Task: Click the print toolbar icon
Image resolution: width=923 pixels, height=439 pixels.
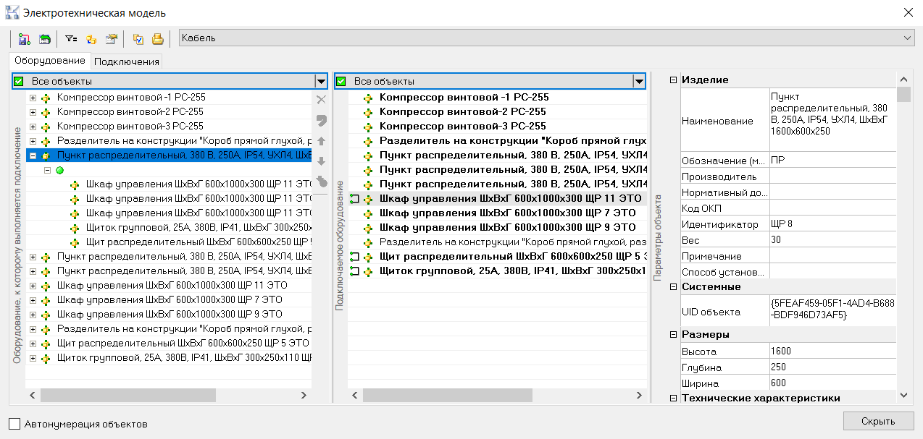Action: click(x=157, y=39)
